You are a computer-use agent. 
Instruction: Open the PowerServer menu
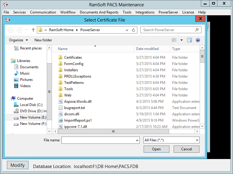(168, 12)
